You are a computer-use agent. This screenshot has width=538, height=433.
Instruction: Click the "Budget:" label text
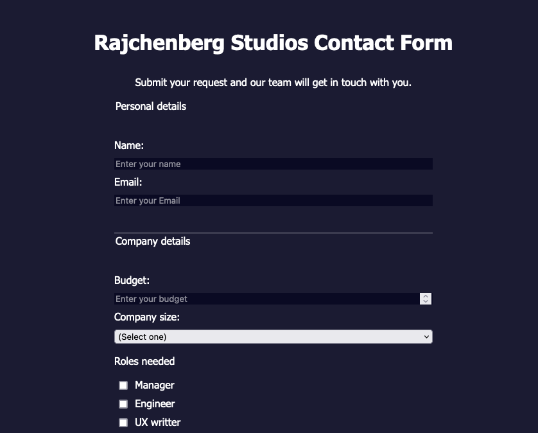[132, 280]
